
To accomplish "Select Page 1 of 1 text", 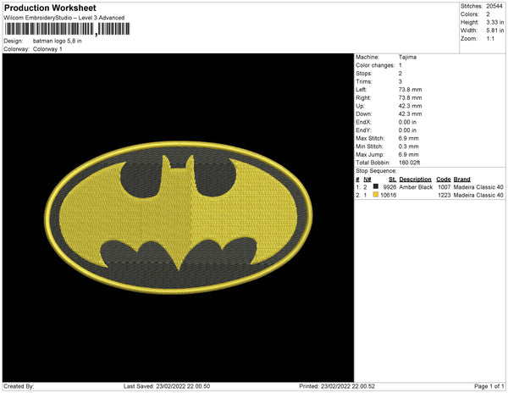I will click(489, 386).
